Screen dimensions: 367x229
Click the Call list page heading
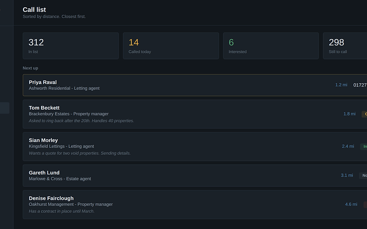coord(34,10)
